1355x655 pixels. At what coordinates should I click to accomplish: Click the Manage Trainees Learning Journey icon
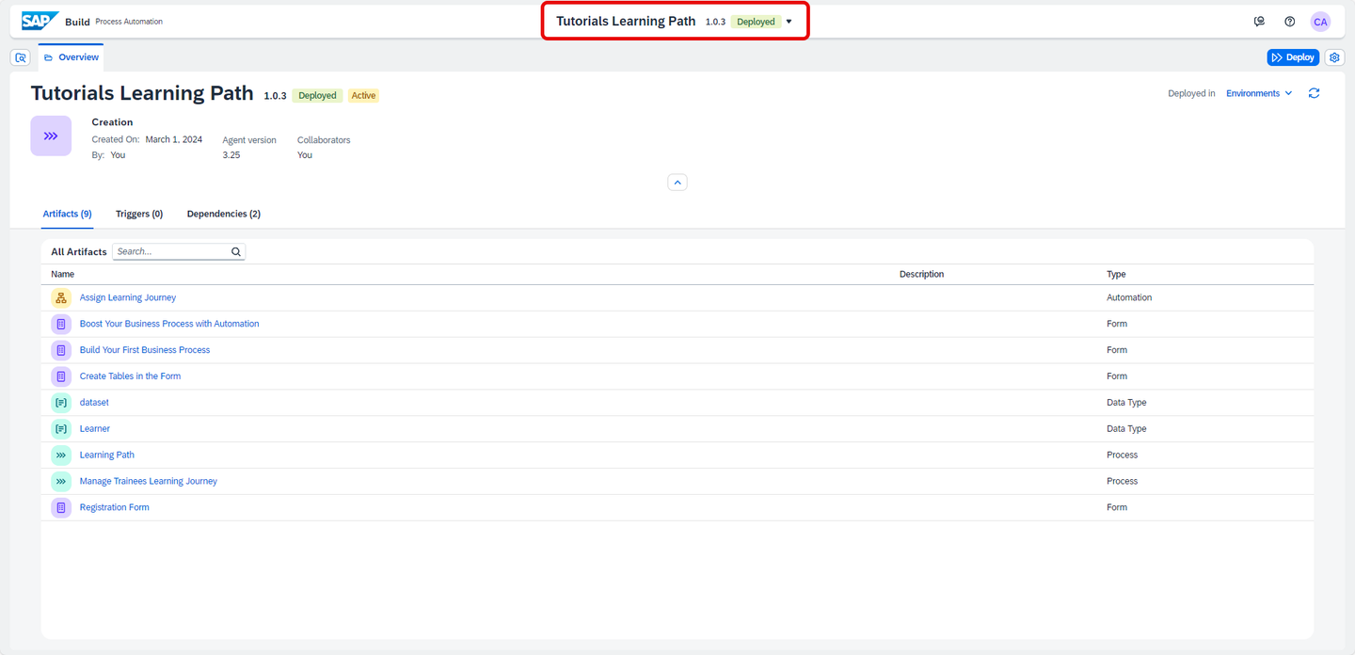[x=61, y=482]
